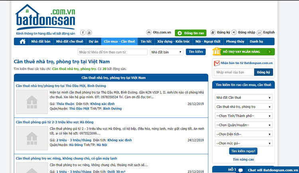Screen dimensions: 299x173
Task: Click the Bình Dương province link
Action: (x=112, y=108)
